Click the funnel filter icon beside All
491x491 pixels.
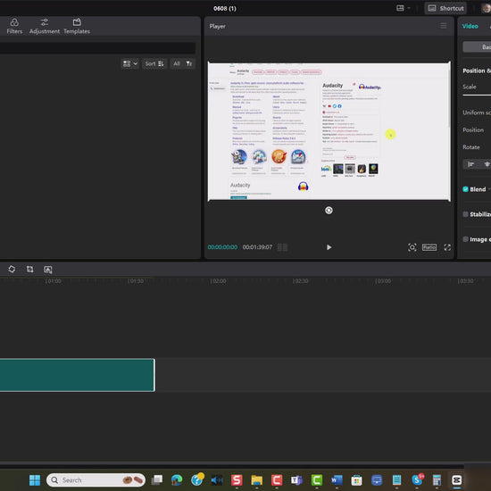coord(189,64)
